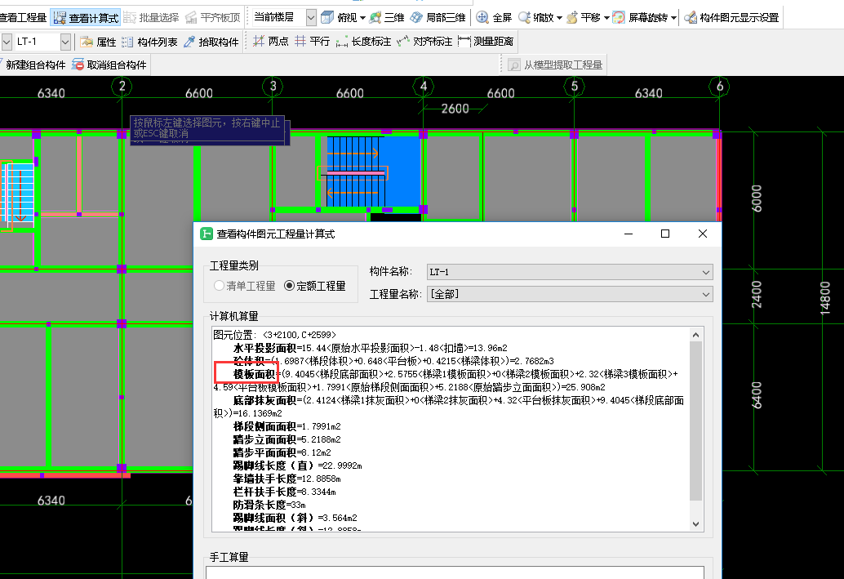Click 从模型提取工程量 button
The height and width of the screenshot is (579, 844).
(555, 65)
